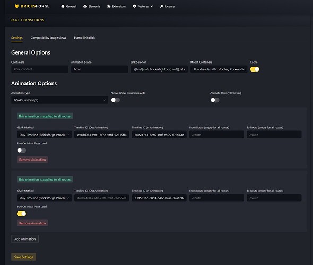
Task: Turn on Animate History Browsing
Action: tap(215, 100)
